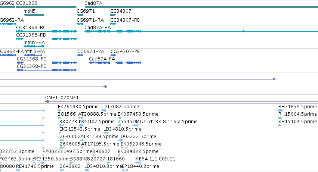Click the CG31368 gene label
The height and width of the screenshot is (172, 318).
pyautogui.click(x=27, y=3)
